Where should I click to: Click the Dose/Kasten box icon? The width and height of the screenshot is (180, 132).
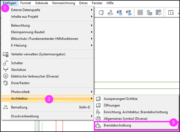coord(6,83)
